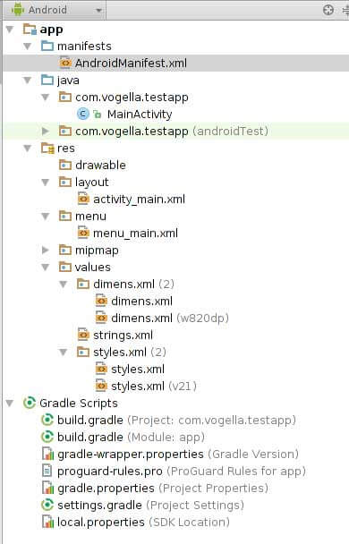The width and height of the screenshot is (349, 544).
Task: Collapse the app module node
Action: pos(10,30)
